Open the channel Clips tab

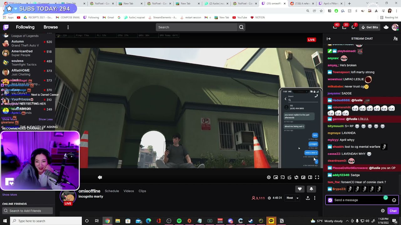point(142,191)
